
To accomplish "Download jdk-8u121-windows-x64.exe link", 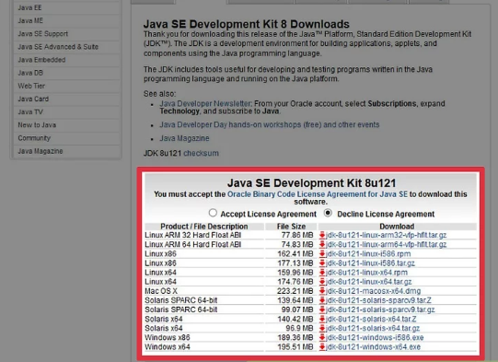I will coord(373,346).
